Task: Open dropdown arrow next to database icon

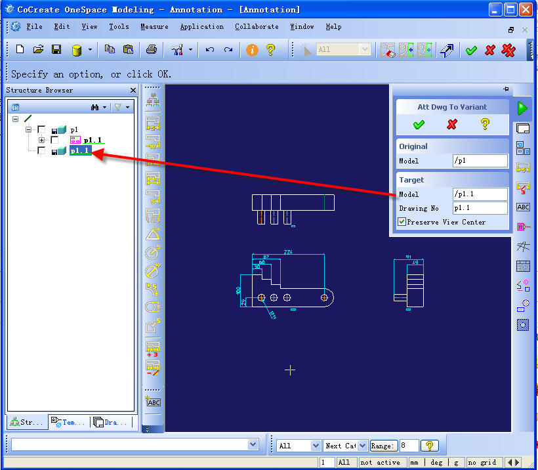Action: (x=90, y=50)
